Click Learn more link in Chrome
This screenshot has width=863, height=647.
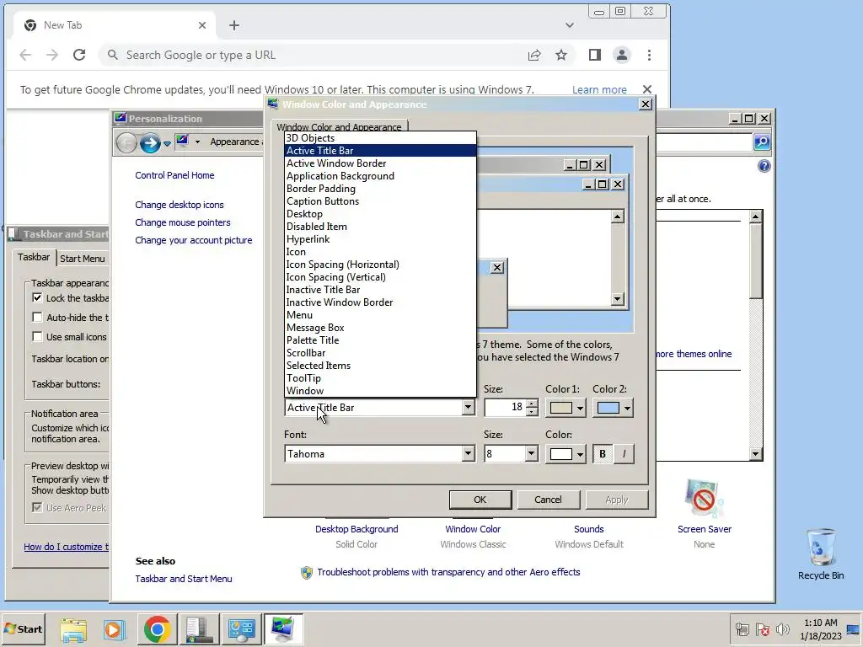point(599,89)
